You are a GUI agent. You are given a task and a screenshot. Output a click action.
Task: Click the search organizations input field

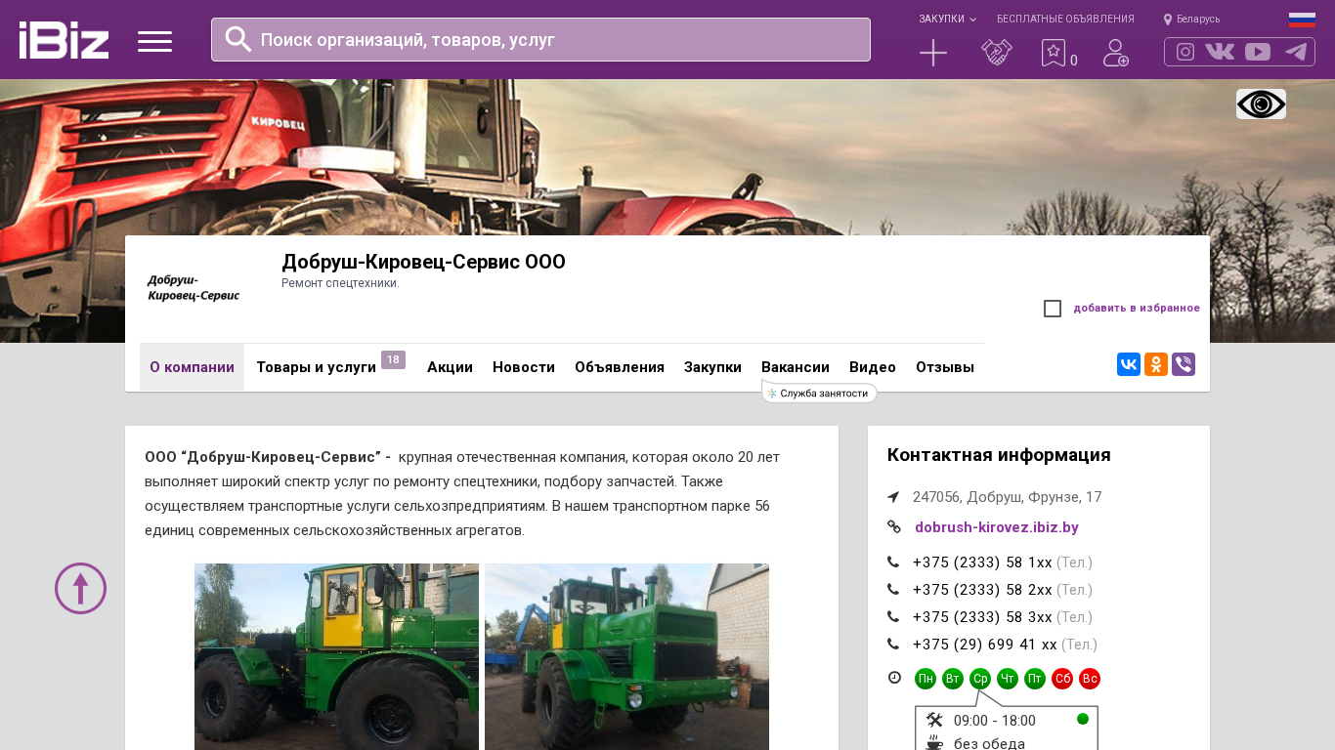[540, 39]
